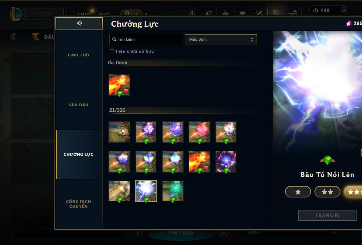Click the search magnifier icon in Tìm kiếm
Screen dimensions: 362x245
tap(114, 39)
